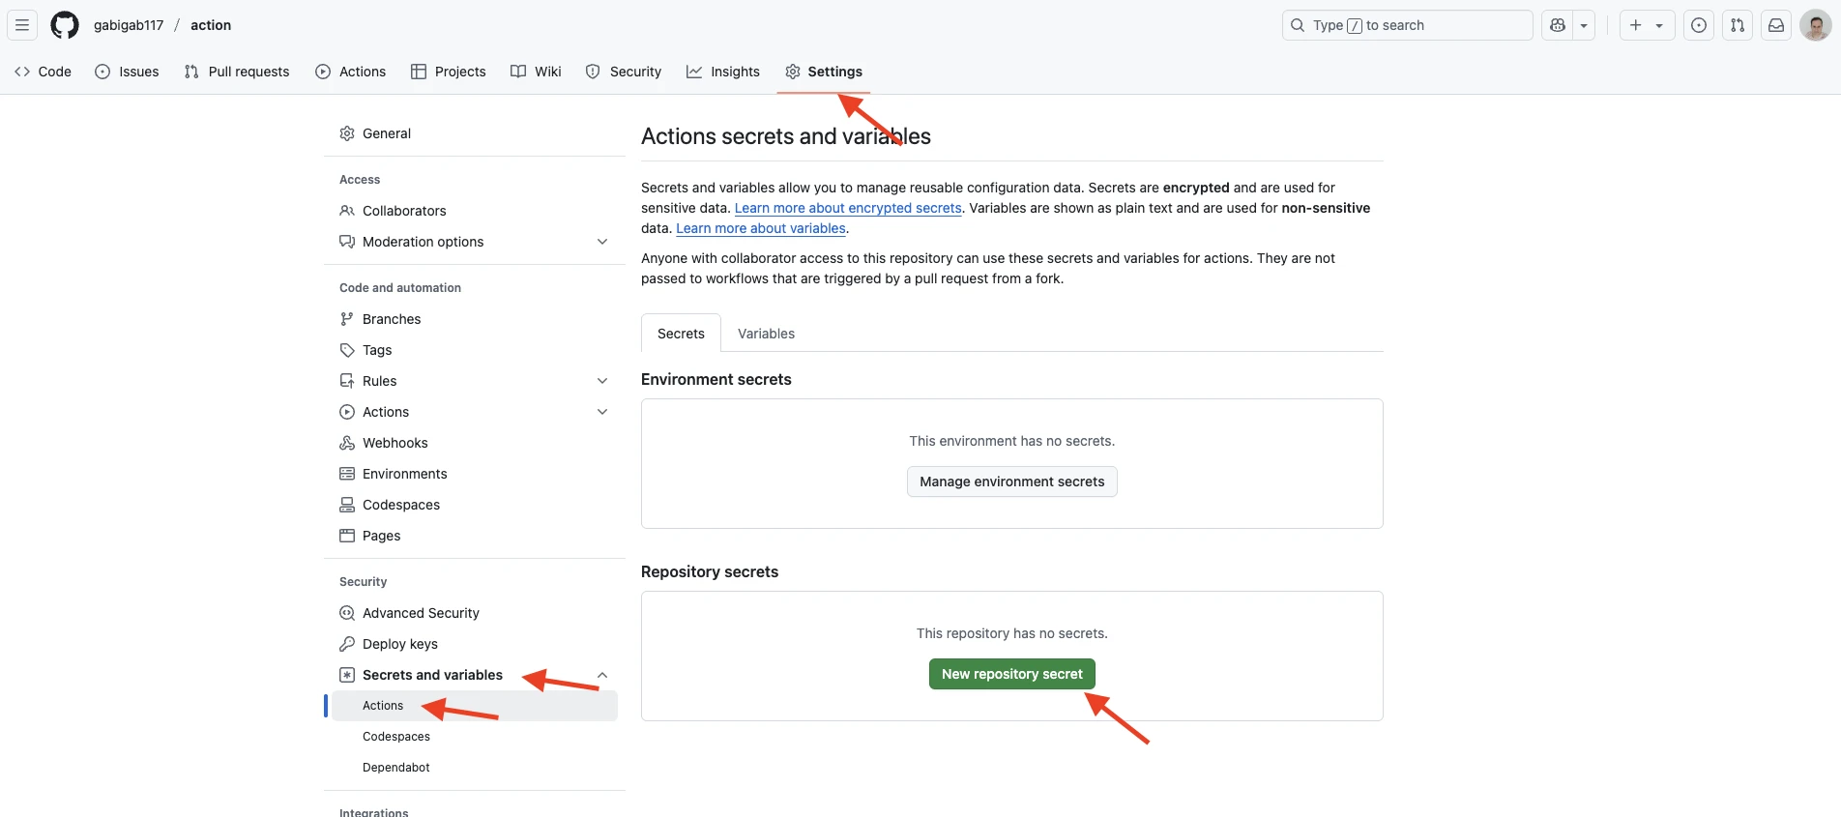The height and width of the screenshot is (817, 1841).
Task: Open the Copilot dropdown arrow
Action: pos(1584,25)
